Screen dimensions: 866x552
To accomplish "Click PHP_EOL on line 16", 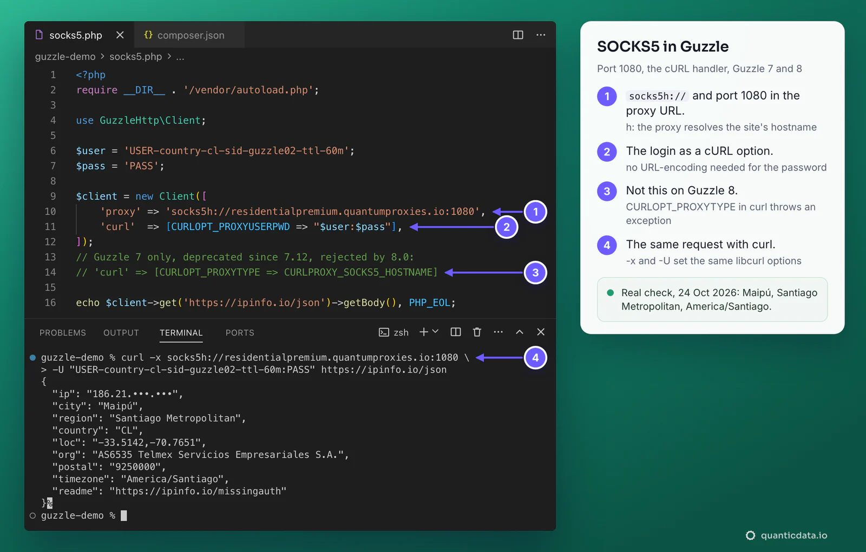I will 430,303.
